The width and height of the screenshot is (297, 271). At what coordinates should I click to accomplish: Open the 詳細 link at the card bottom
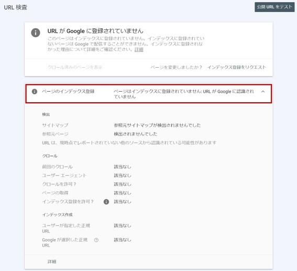52,262
